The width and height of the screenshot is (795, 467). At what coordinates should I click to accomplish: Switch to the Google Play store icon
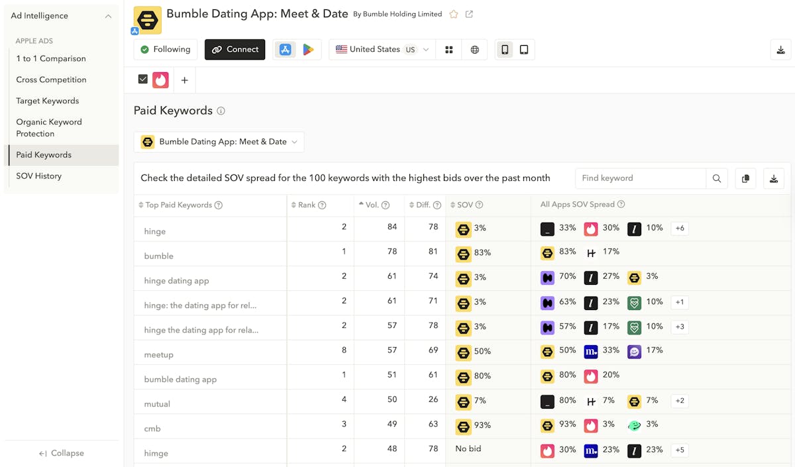pos(308,50)
